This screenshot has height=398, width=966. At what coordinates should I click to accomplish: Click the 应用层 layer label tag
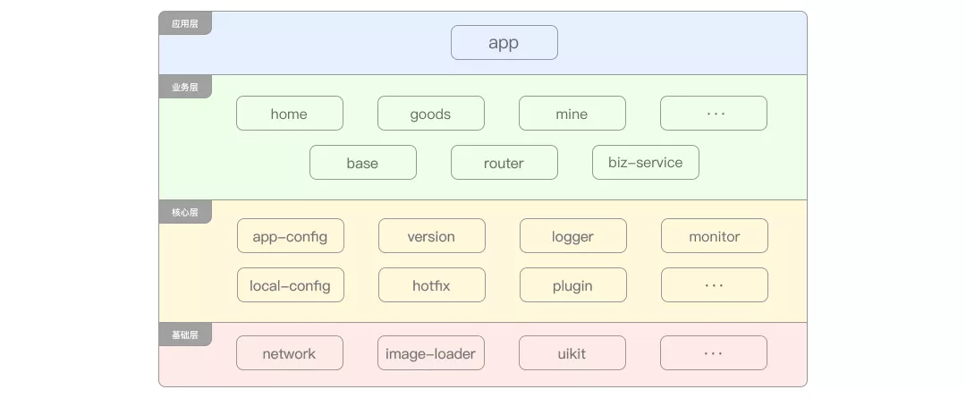[185, 23]
